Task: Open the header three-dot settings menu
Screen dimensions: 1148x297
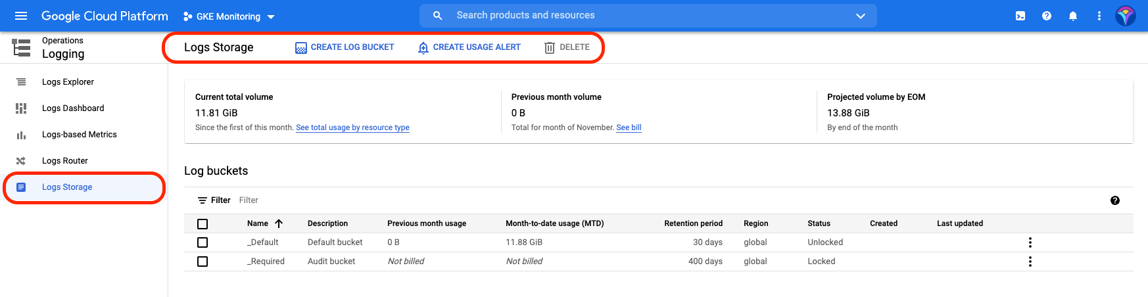Action: (x=1099, y=16)
